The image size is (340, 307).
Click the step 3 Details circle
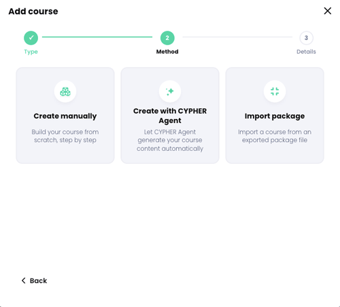[306, 38]
